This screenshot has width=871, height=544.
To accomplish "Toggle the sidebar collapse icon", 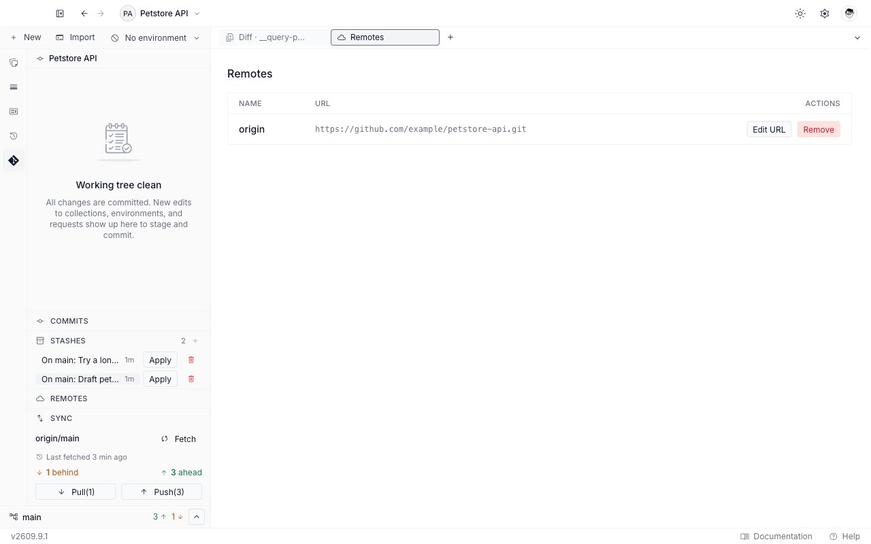I will coord(60,14).
